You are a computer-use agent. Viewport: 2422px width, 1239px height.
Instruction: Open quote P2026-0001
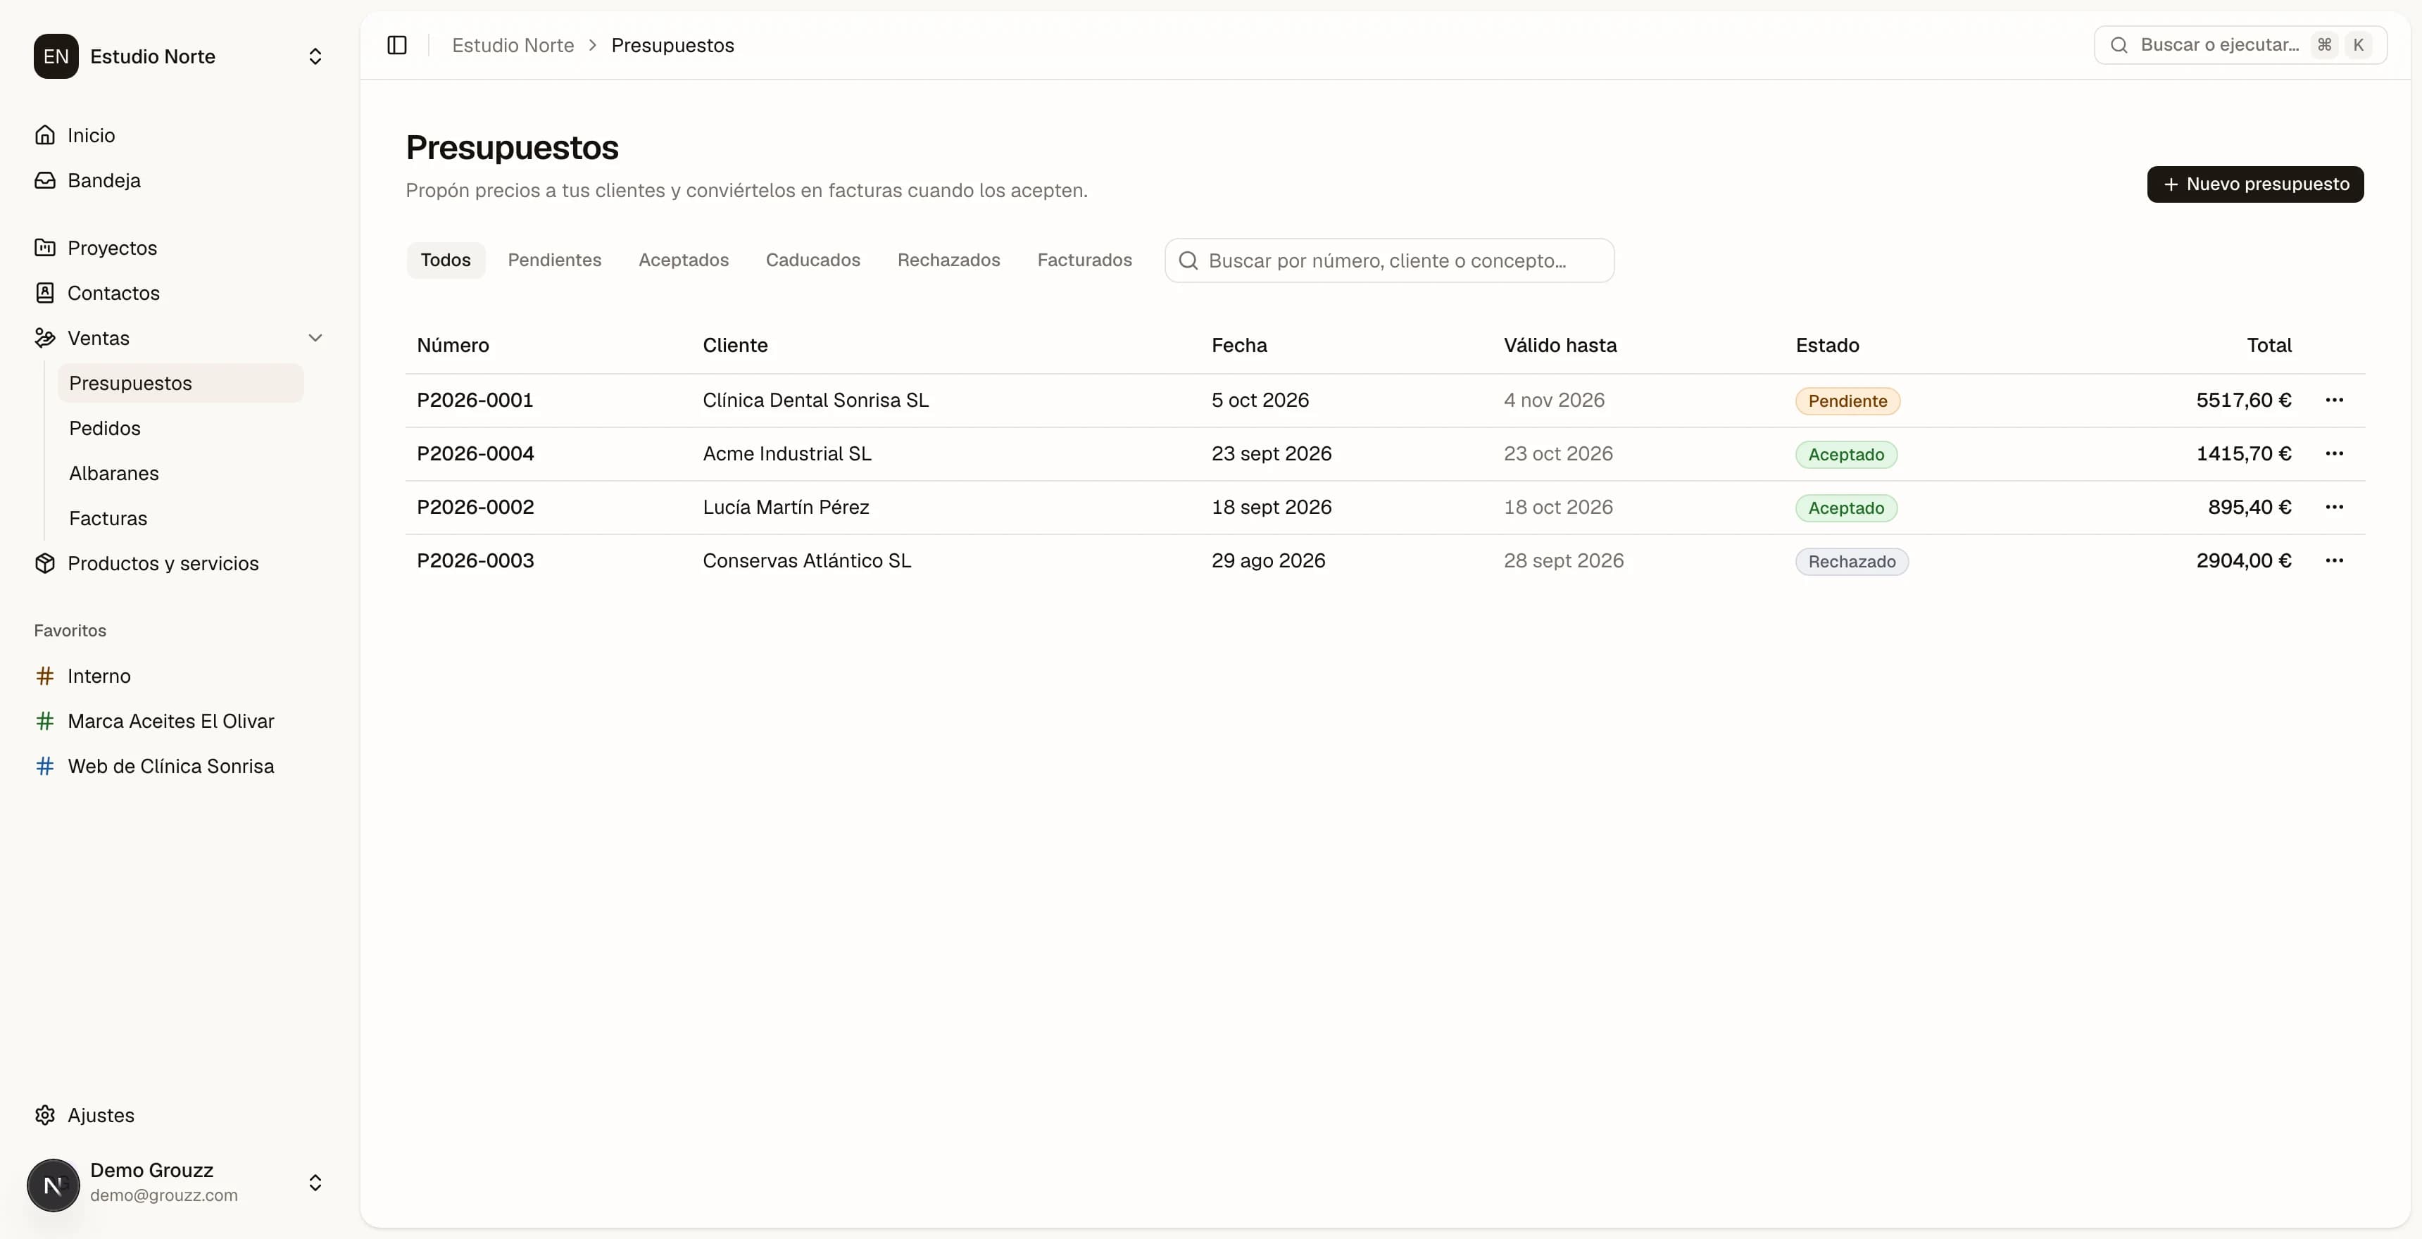click(x=475, y=401)
